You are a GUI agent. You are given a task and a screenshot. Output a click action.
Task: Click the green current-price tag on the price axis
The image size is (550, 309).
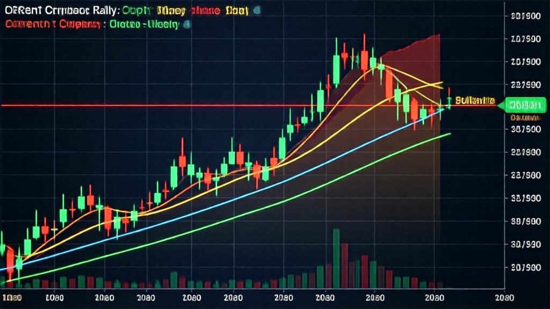tap(523, 105)
